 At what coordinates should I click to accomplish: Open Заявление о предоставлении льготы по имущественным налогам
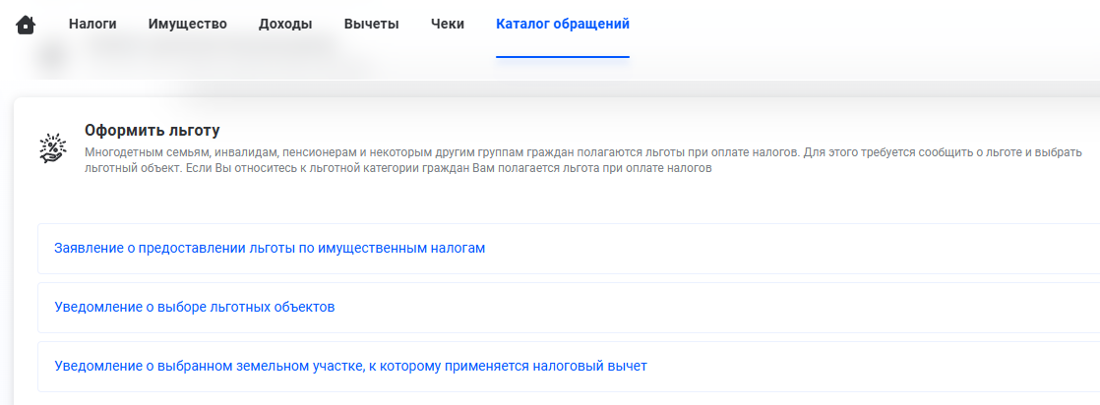270,248
